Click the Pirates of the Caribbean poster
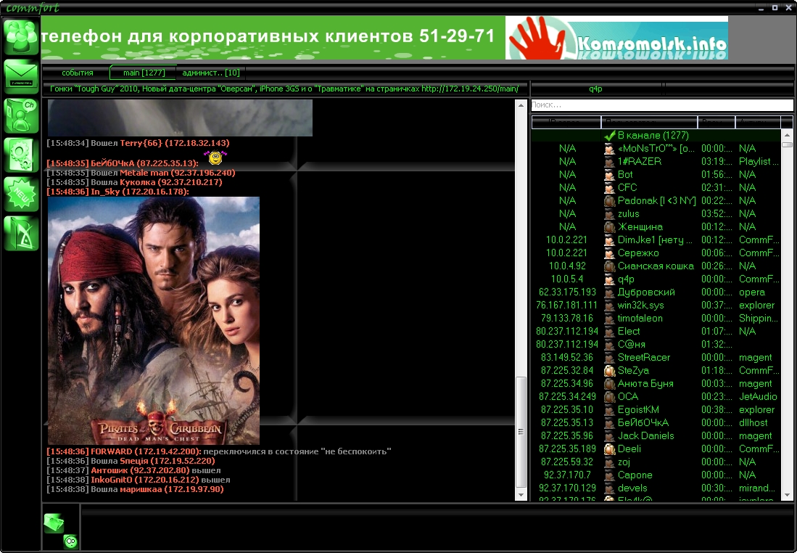Screen dimensions: 797x553 154,319
